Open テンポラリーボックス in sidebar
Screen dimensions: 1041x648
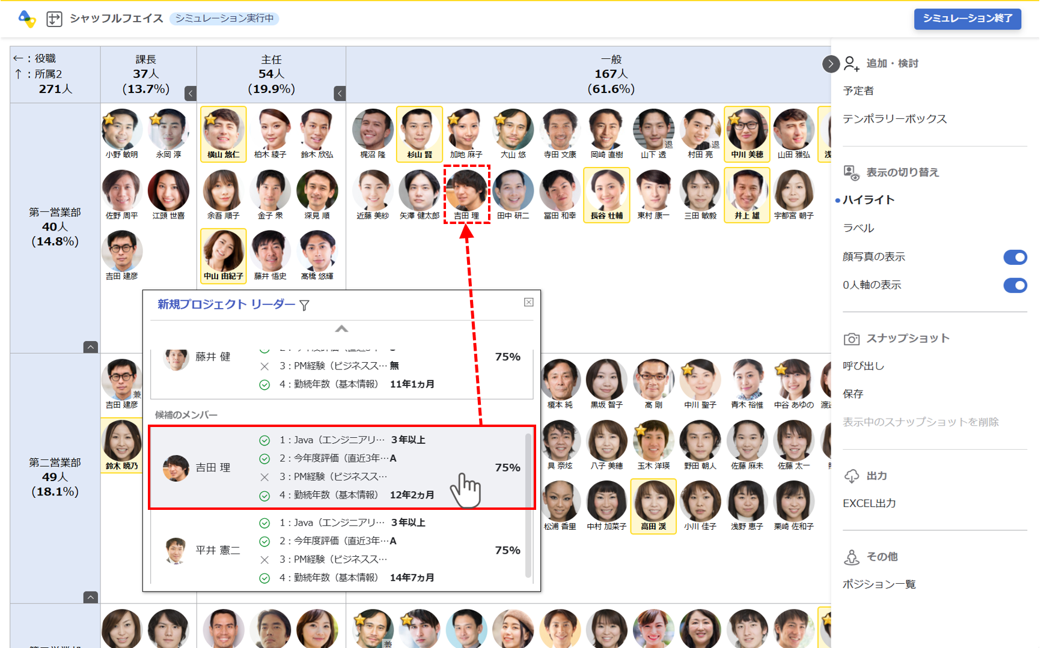(x=894, y=119)
